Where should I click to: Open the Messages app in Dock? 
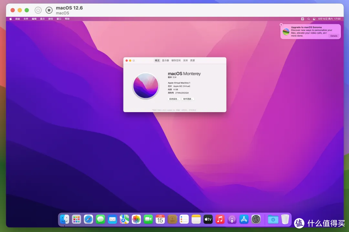click(x=100, y=219)
